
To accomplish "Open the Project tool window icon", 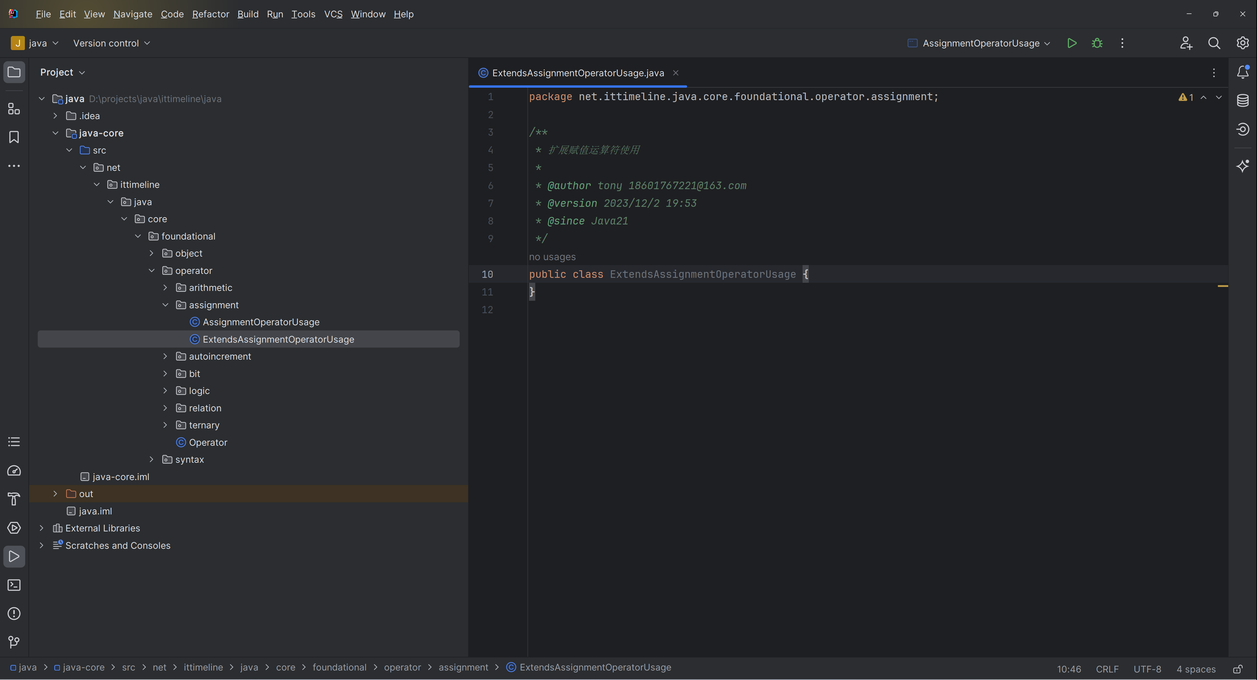I will click(x=14, y=72).
